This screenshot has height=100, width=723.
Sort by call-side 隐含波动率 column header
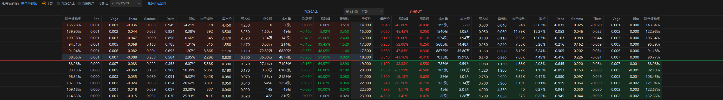(73, 19)
